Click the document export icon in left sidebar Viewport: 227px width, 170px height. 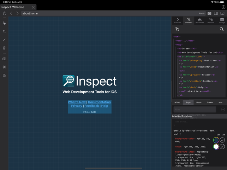(4, 75)
